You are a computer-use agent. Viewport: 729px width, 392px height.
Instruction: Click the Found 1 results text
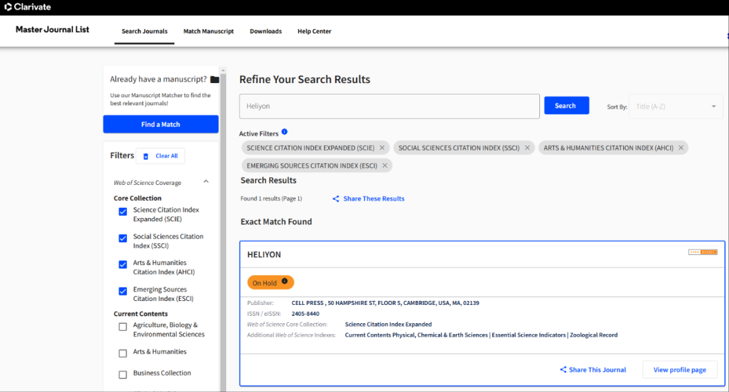271,199
